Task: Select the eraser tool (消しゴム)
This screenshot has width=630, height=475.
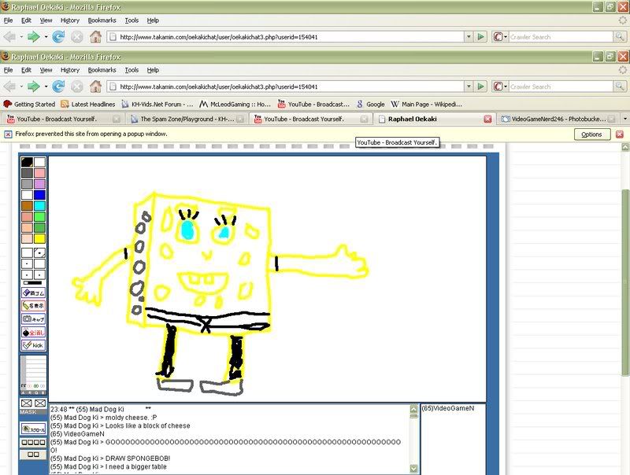Action: tap(33, 293)
